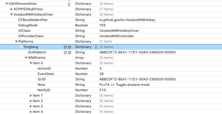Screen dimensions: 222x114
Task: Expand Item 2 in WMIEvents
Action: click(x=31, y=101)
